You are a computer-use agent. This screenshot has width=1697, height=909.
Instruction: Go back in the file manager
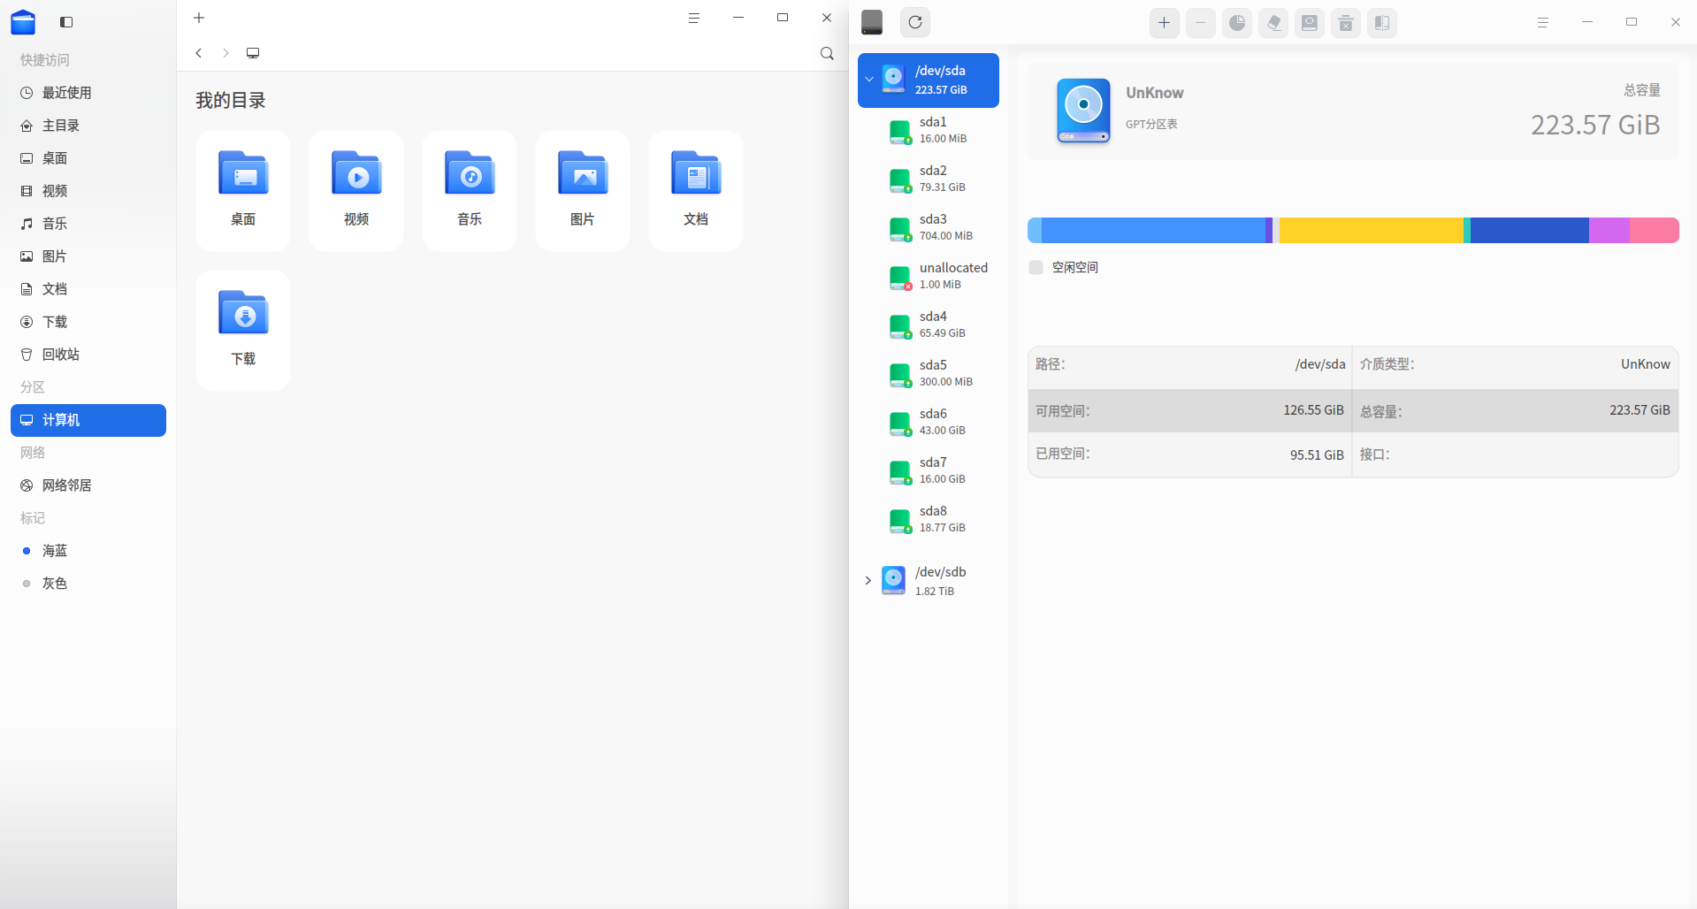coord(199,53)
